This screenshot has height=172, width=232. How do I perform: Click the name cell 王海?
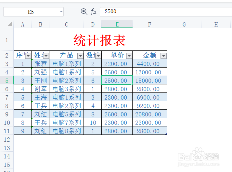point(40,97)
